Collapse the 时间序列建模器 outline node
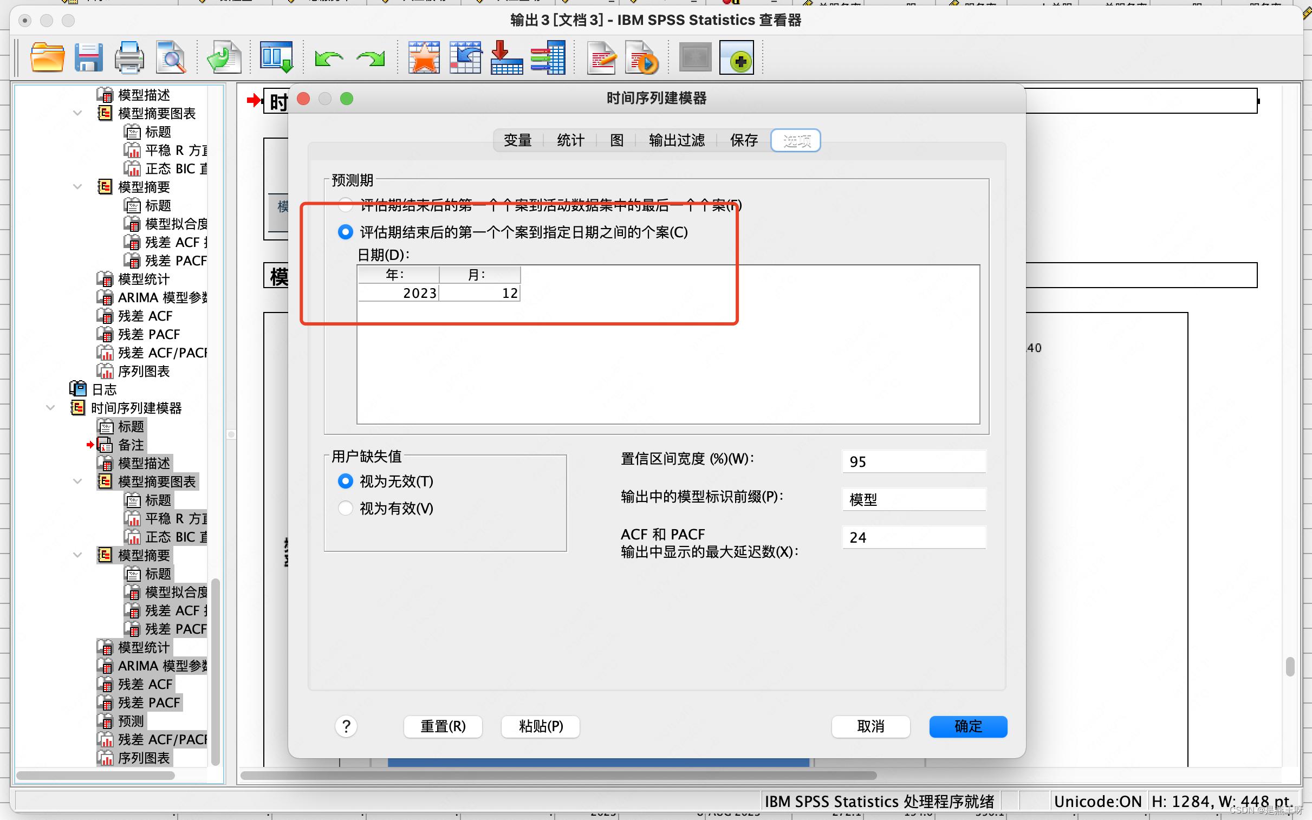Screen dimensions: 1312x820 point(50,408)
